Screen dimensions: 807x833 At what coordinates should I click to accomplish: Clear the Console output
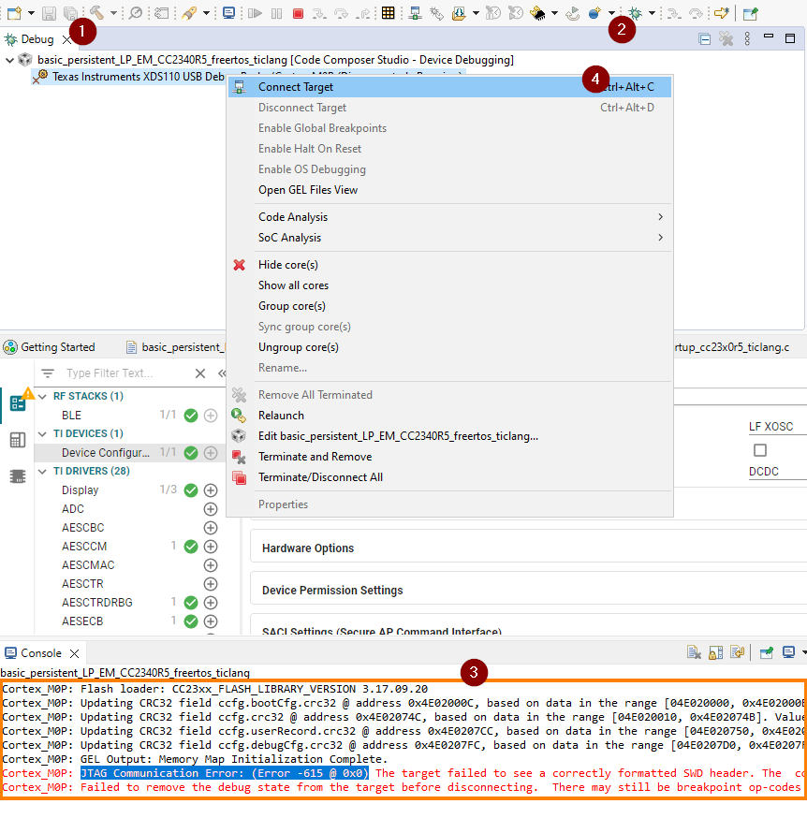pyautogui.click(x=694, y=652)
